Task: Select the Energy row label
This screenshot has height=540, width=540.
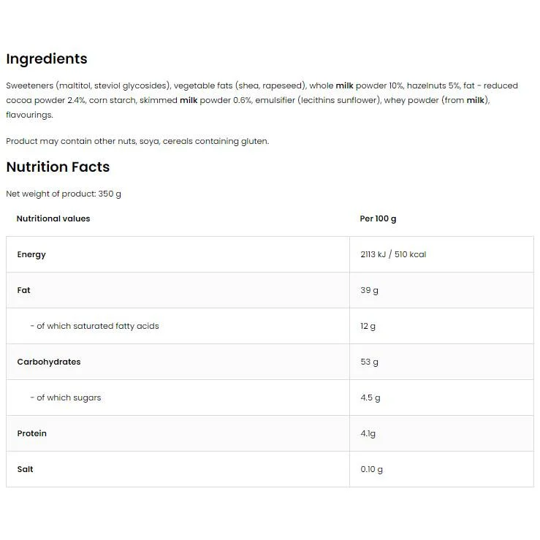Action: [x=31, y=254]
